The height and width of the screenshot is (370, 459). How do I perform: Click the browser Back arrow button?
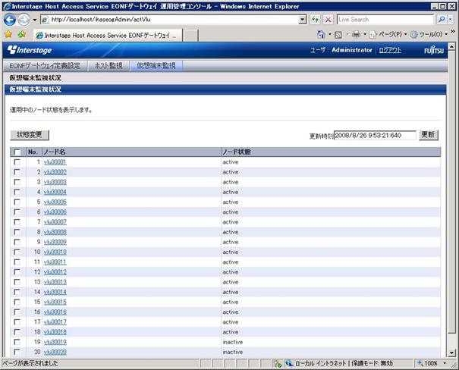(10, 20)
